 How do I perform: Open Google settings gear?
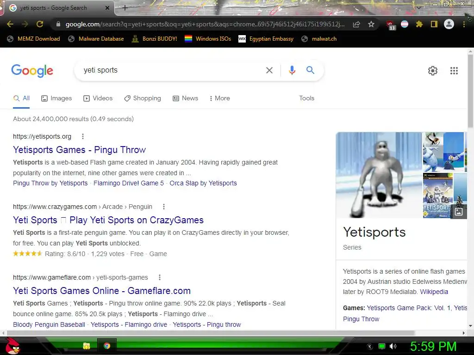(x=433, y=71)
